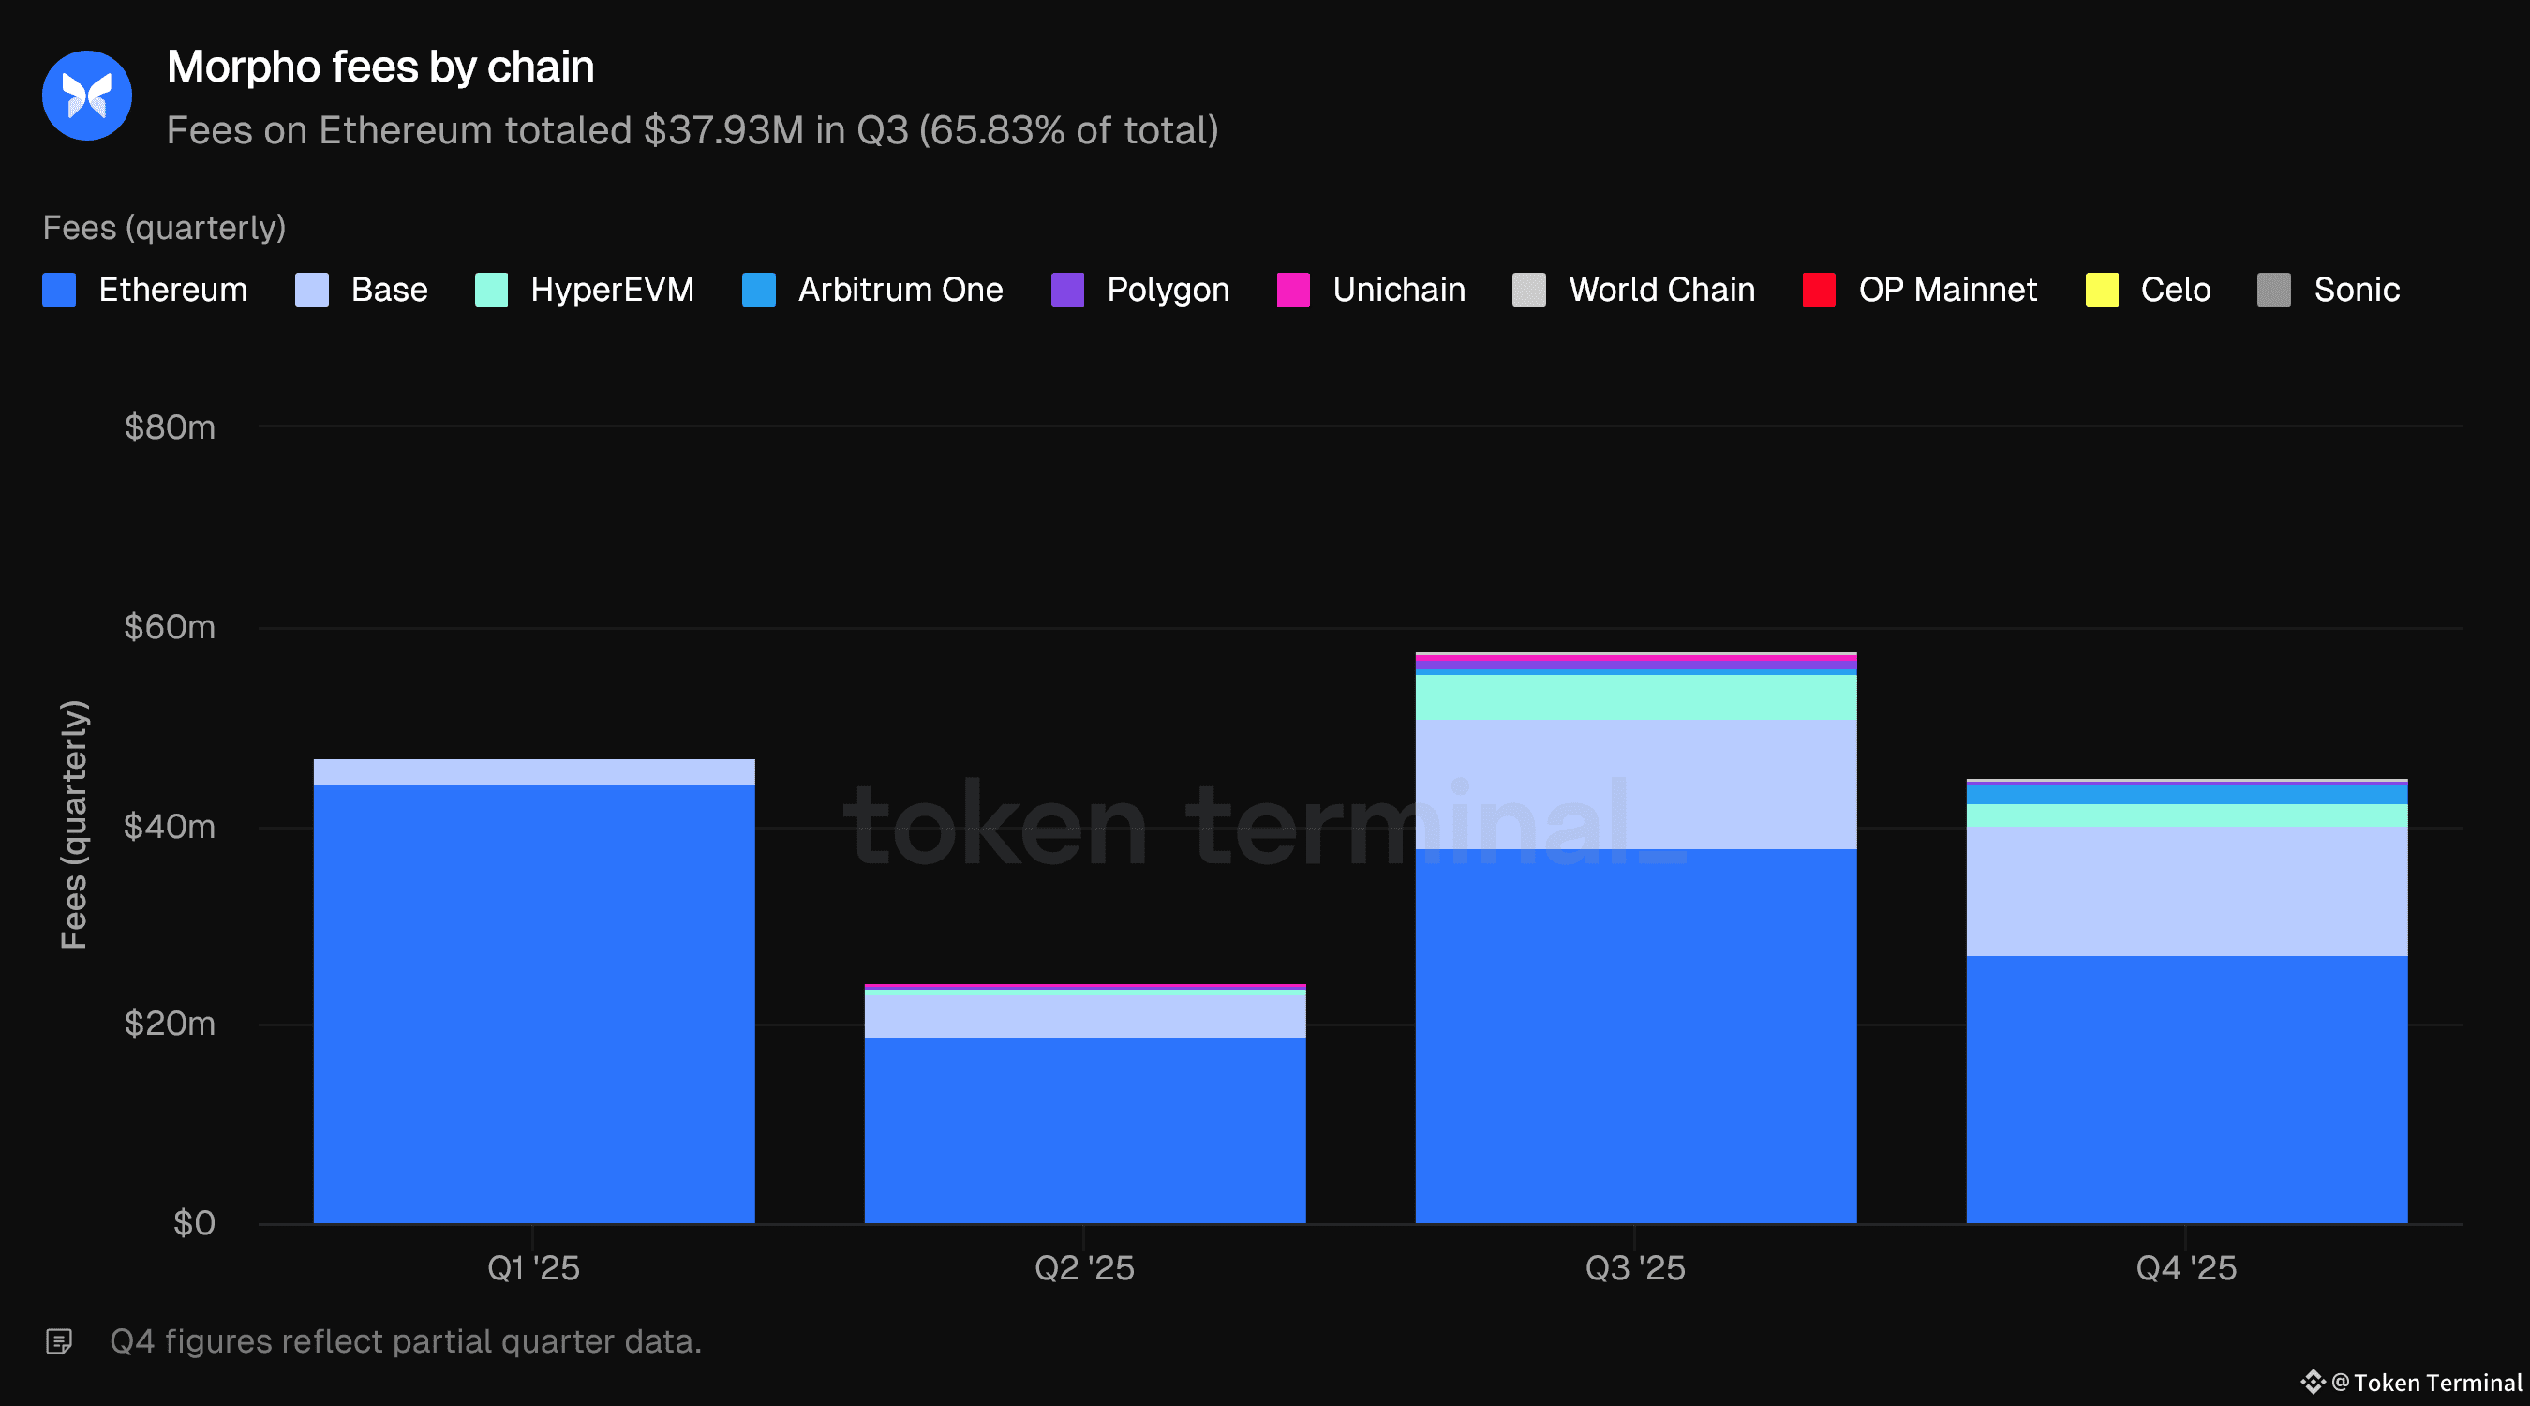Click the Ethereum legend color swatch
Image resolution: width=2530 pixels, height=1406 pixels.
point(59,290)
